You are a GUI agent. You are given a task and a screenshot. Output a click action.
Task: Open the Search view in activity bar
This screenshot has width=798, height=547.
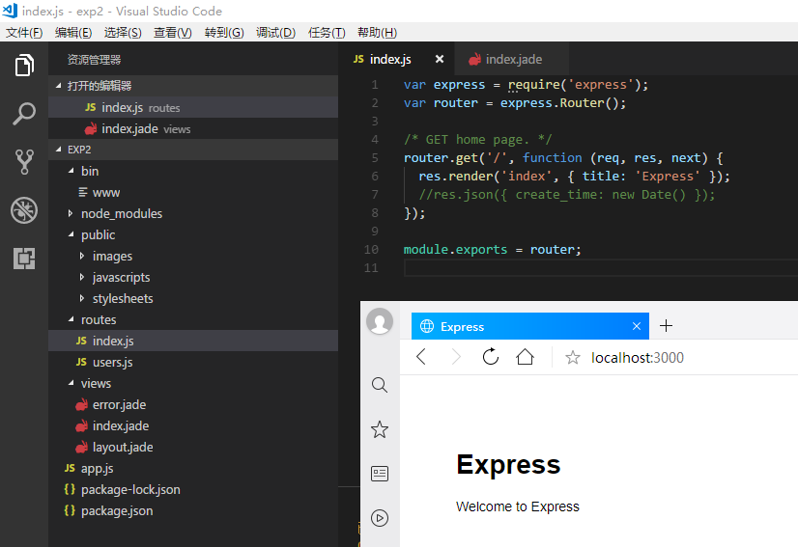pos(24,115)
